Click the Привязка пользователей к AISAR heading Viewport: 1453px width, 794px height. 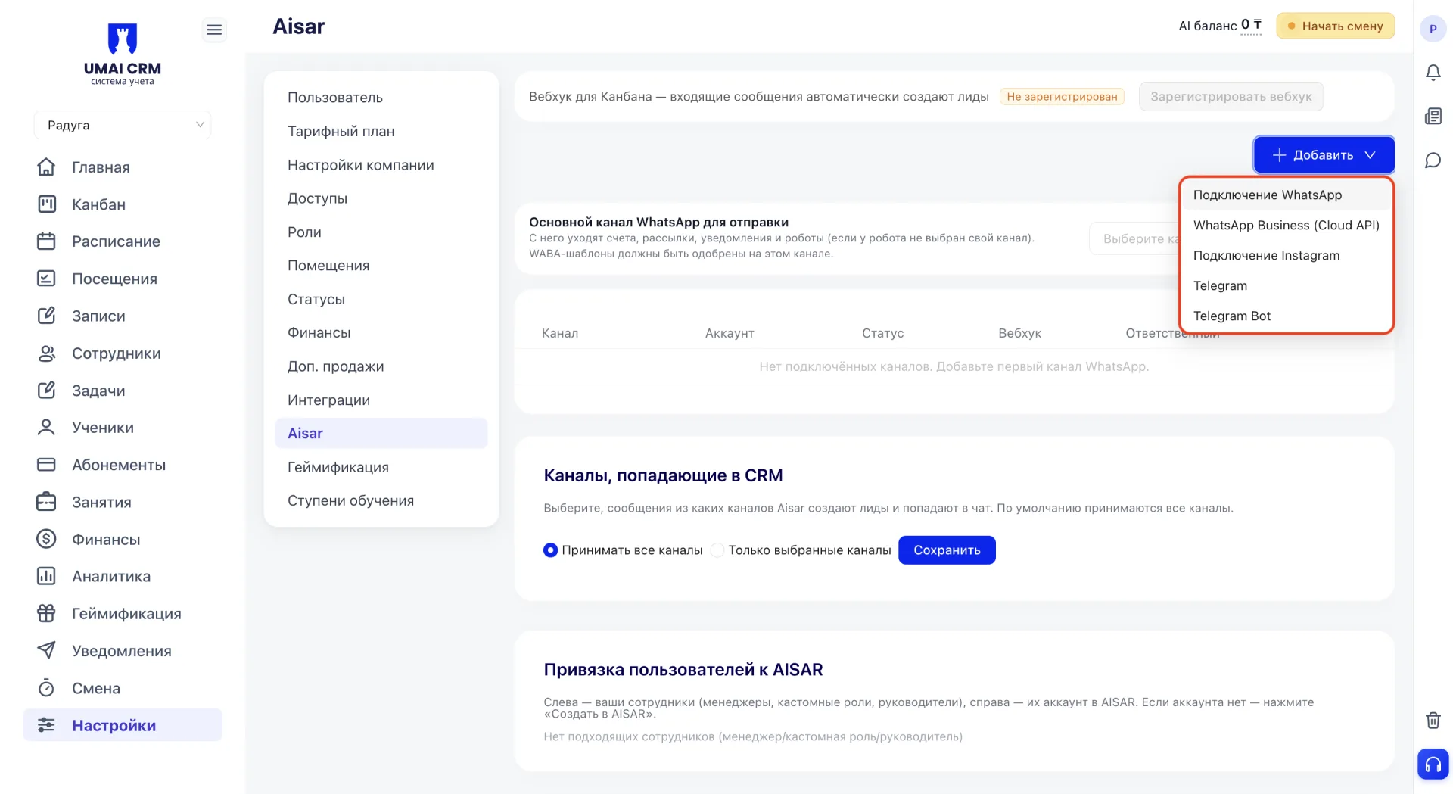[683, 670]
